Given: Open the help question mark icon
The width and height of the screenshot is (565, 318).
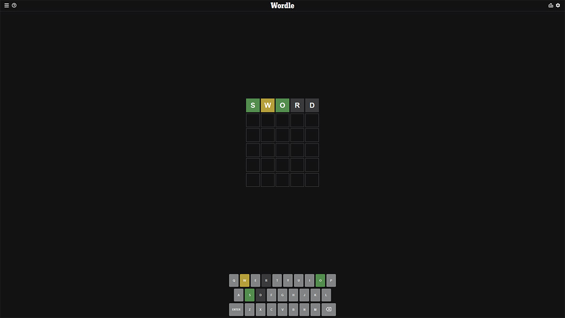Looking at the screenshot, I should pyautogui.click(x=14, y=6).
